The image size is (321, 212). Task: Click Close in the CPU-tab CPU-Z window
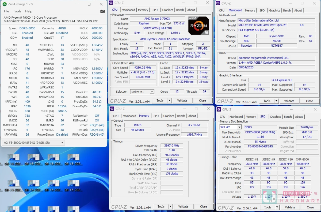202,100
